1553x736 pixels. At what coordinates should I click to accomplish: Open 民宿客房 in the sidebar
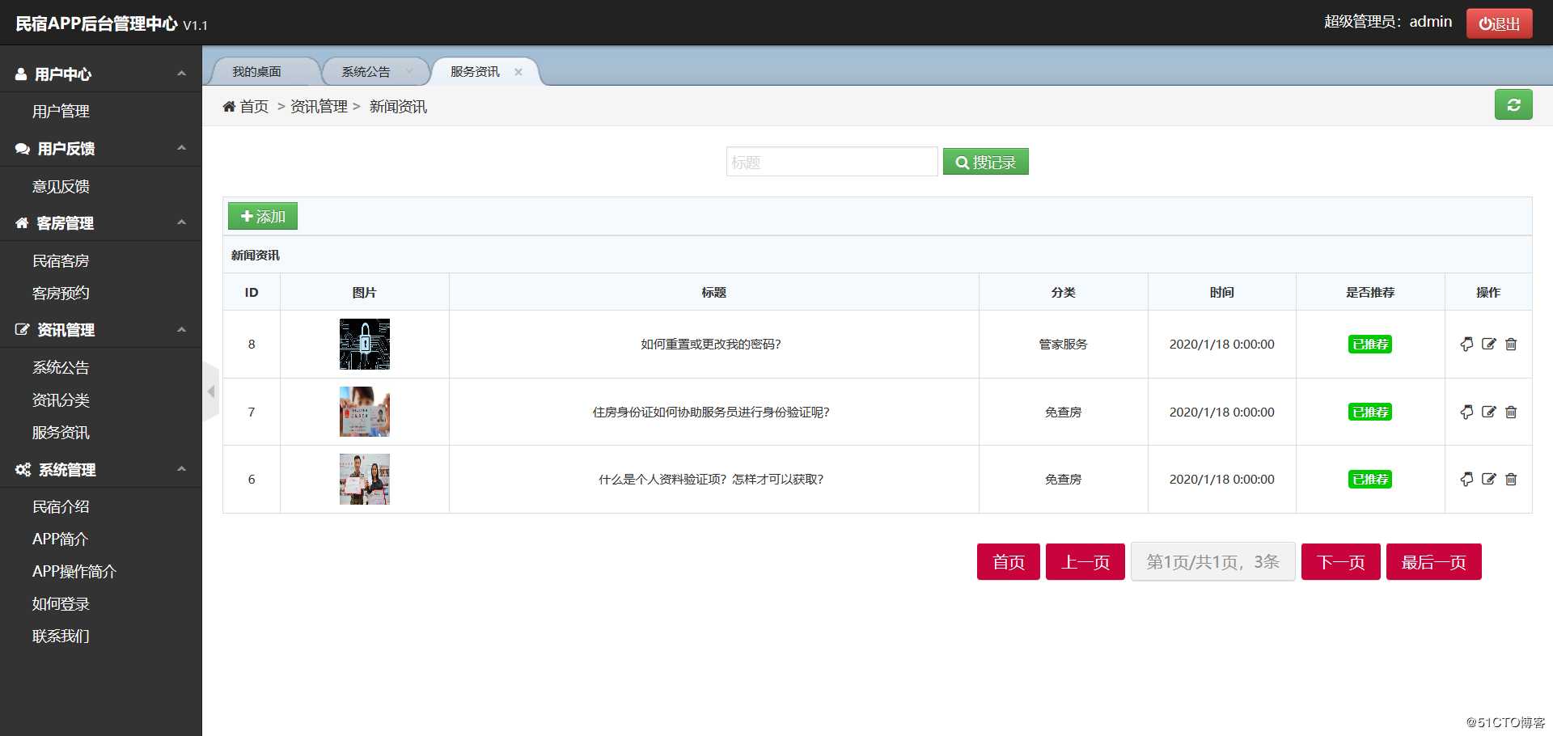(61, 261)
